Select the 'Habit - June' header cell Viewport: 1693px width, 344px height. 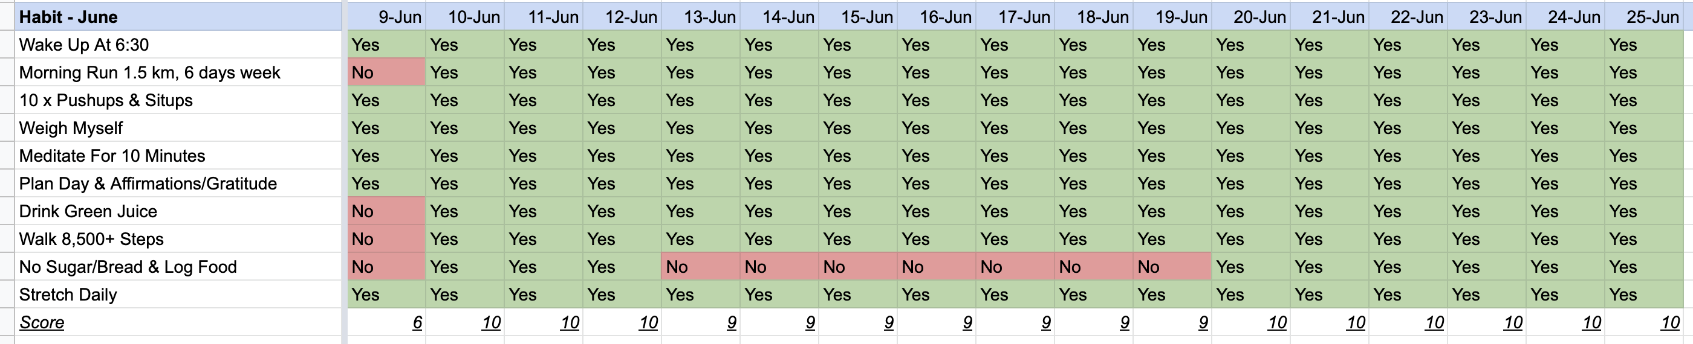point(178,16)
